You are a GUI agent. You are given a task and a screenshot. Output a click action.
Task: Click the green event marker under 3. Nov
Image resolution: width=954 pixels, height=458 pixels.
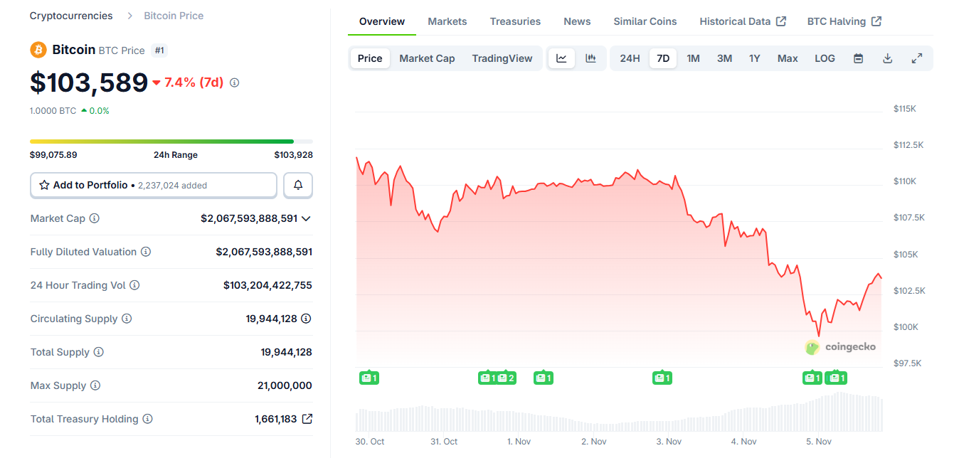(x=662, y=378)
